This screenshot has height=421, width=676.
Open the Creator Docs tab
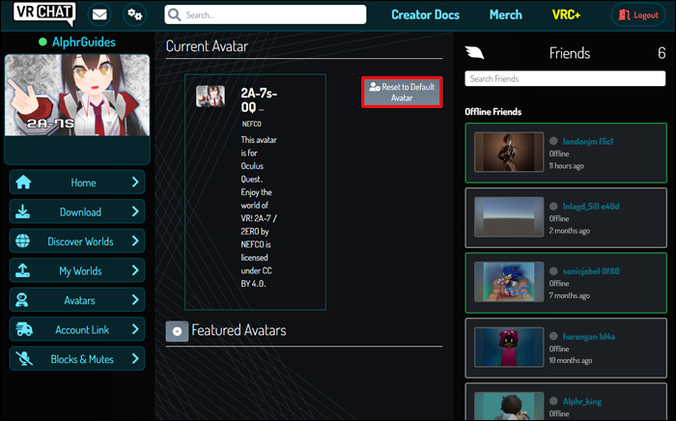tap(425, 14)
